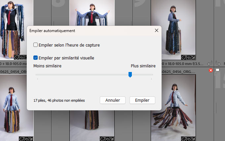
Task: Click the left-curving rotate arrow beside the f/3.5 text
Action: click(210, 63)
